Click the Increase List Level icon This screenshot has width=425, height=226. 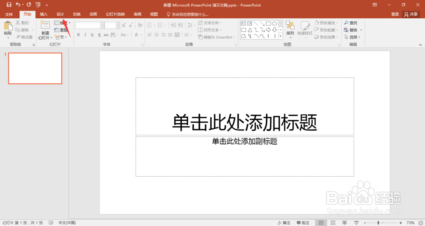click(x=181, y=25)
